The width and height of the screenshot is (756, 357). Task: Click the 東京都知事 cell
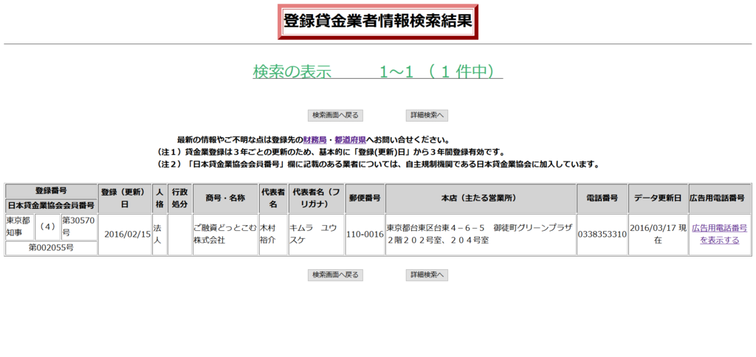point(20,227)
